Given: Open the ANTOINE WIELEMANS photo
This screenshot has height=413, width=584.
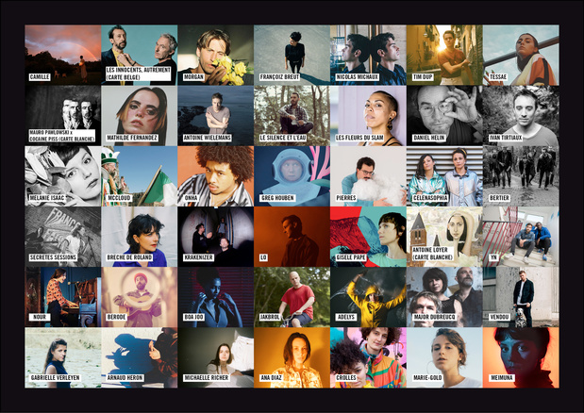Looking at the screenshot, I should 216,116.
